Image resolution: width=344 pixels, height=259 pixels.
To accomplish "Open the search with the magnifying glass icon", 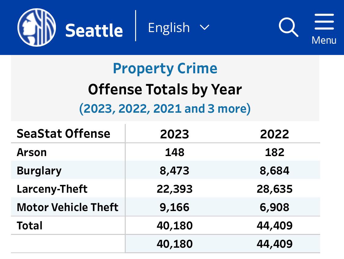I will 288,27.
